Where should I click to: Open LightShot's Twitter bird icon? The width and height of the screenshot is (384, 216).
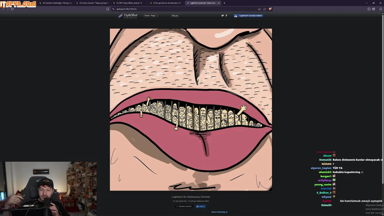(x=223, y=16)
